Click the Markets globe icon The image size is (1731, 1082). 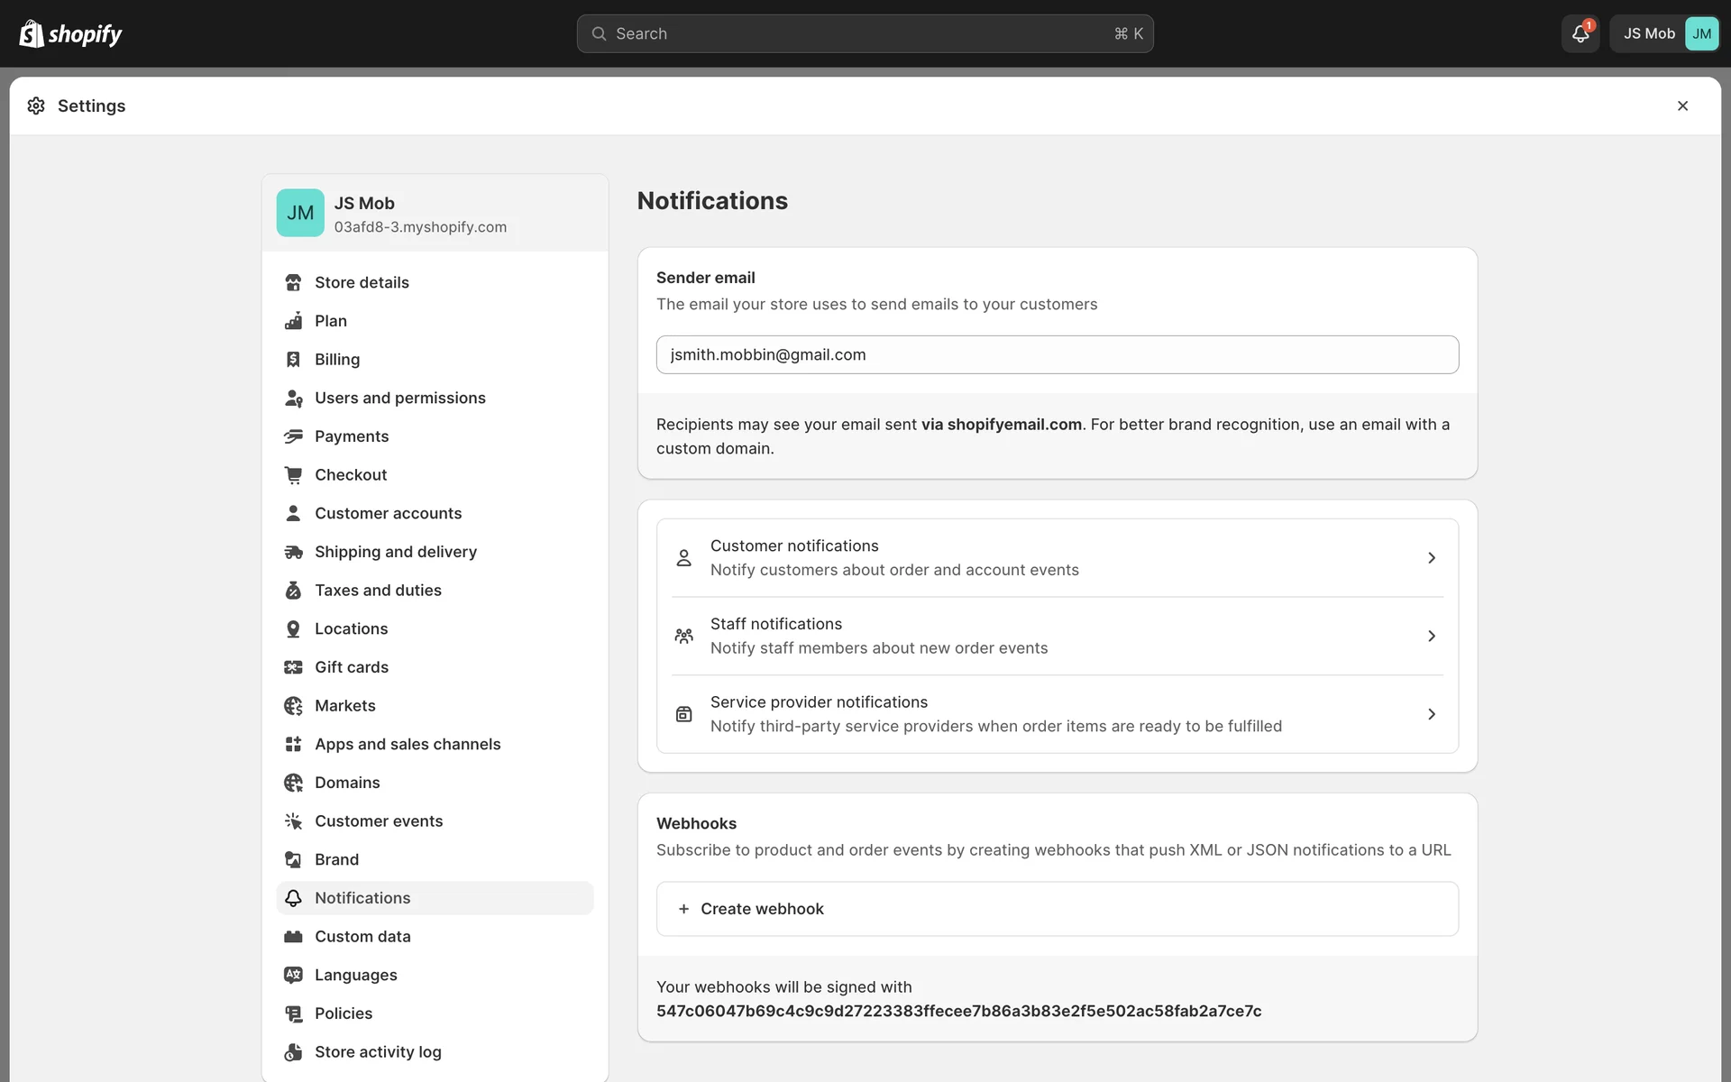click(x=293, y=706)
